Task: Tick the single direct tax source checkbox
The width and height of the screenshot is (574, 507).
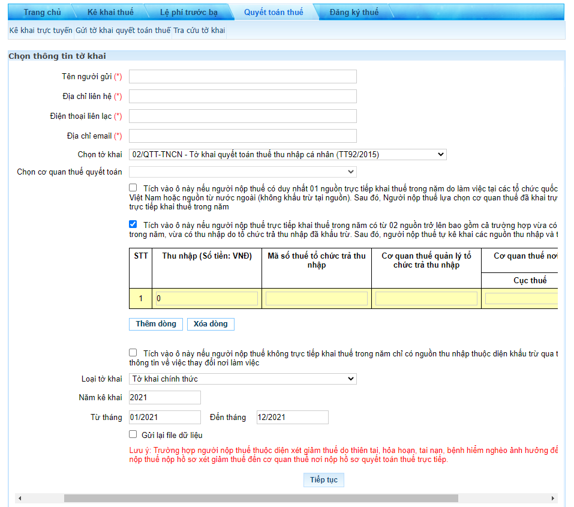Action: point(133,188)
